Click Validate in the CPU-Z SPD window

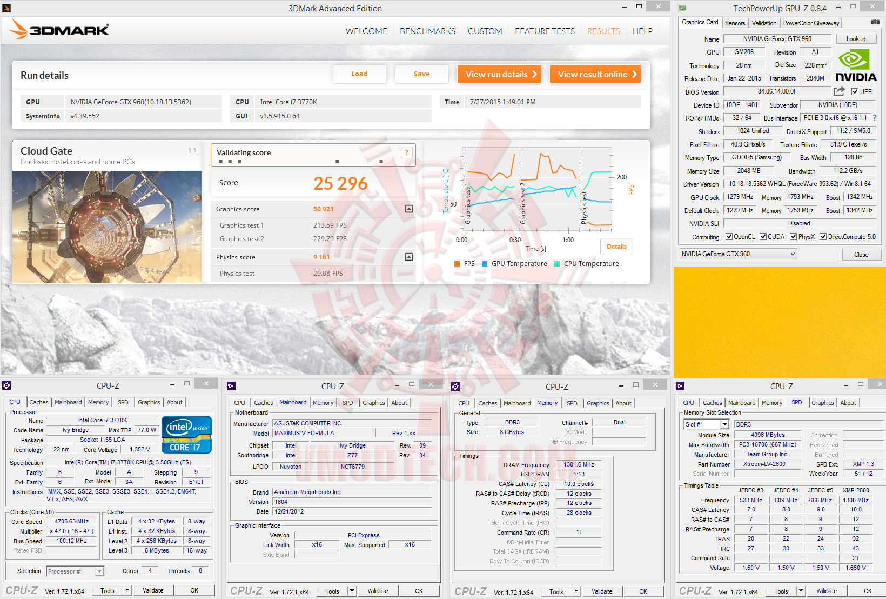827,591
